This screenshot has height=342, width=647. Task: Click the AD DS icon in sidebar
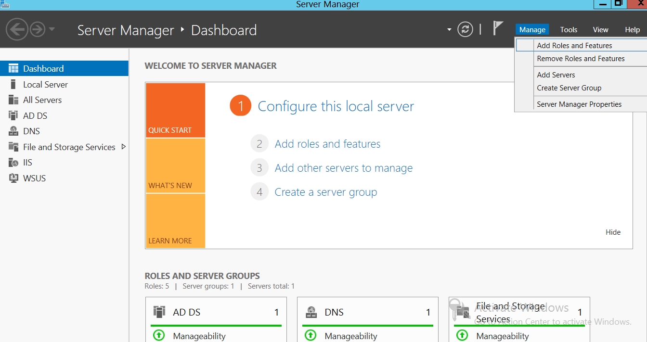pyautogui.click(x=13, y=115)
